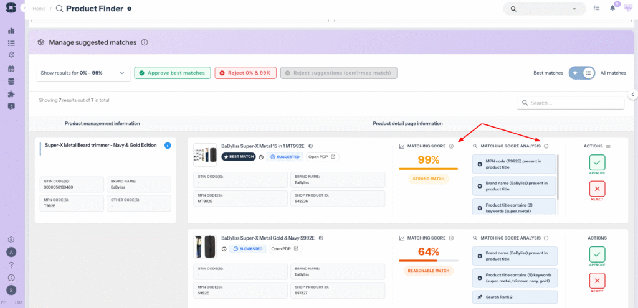Click the info icon beside Matching Score Analysis
The image size is (638, 308).
coord(546,146)
